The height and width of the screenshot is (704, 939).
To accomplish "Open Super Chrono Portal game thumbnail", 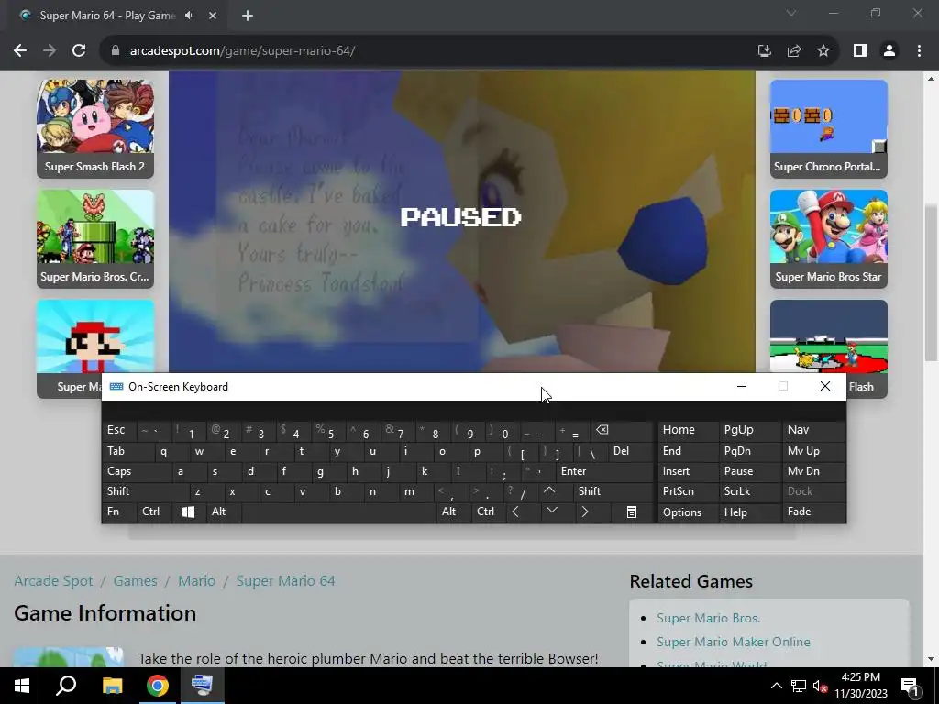I will 829,128.
